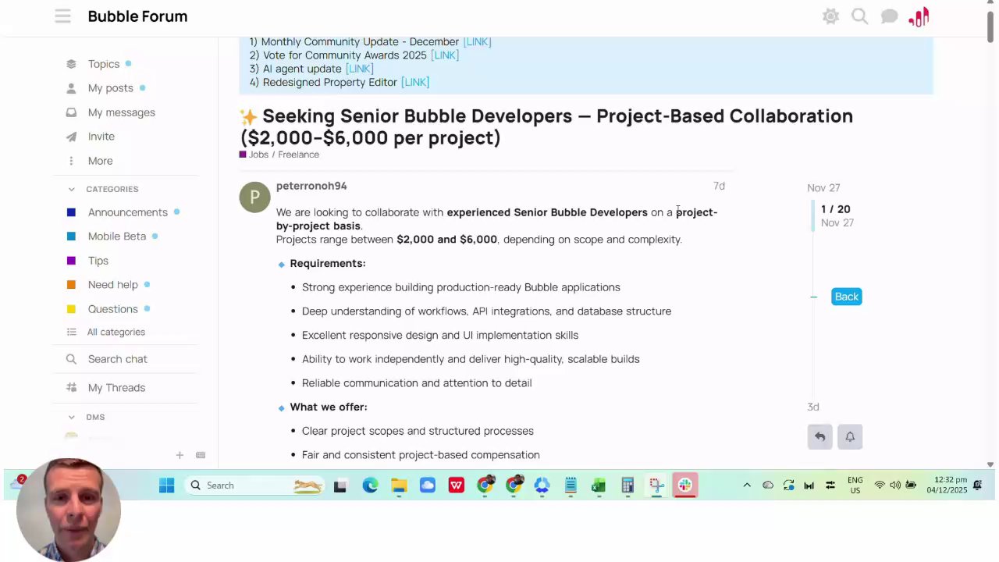Open Microsoft Edge from taskbar
This screenshot has width=999, height=562.
click(370, 486)
